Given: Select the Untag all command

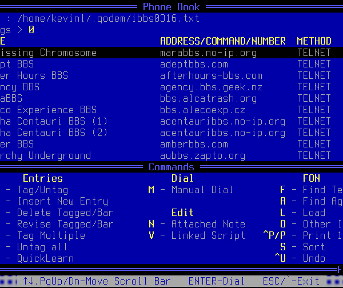Looking at the screenshot, I should [42, 247].
